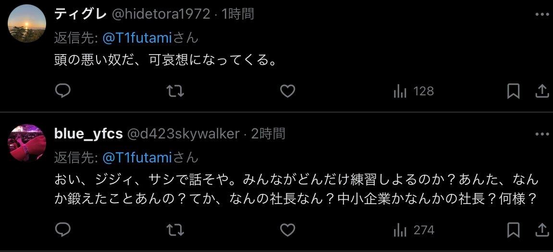This screenshot has width=553, height=252.
Task: Like blue_yfcs's tweet with heart icon
Action: [287, 230]
